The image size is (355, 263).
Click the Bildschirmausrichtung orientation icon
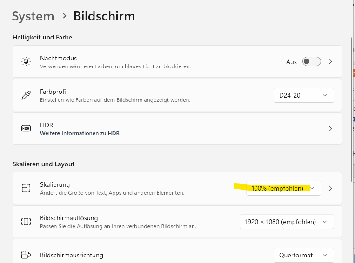(26, 255)
